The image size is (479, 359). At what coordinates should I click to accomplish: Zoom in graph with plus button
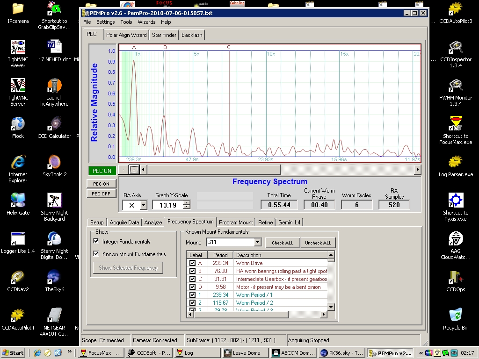pyautogui.click(x=134, y=169)
